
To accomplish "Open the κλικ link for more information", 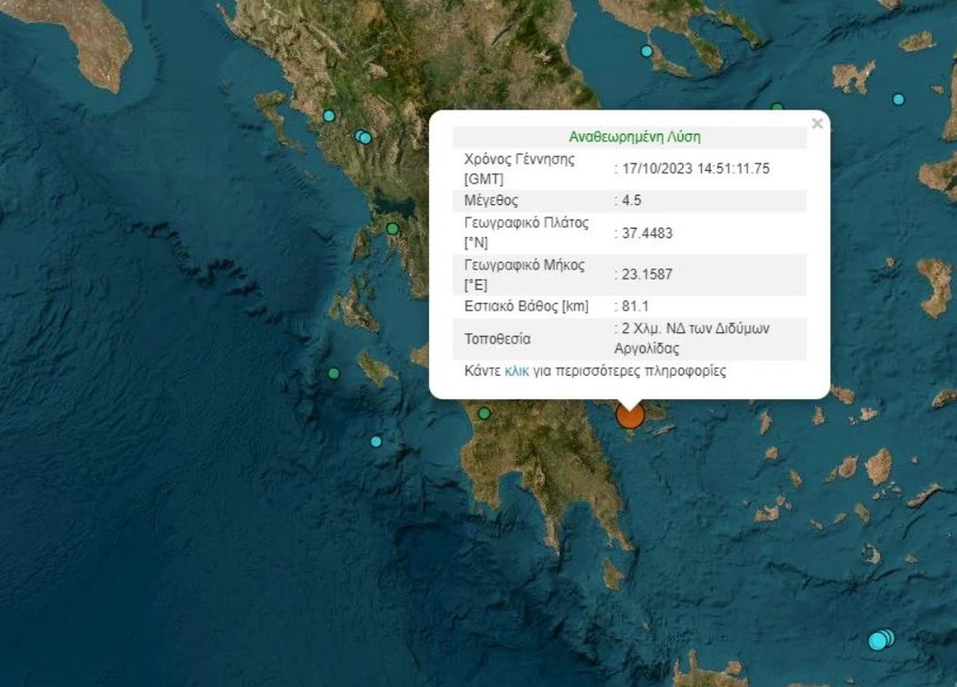I will coord(516,371).
